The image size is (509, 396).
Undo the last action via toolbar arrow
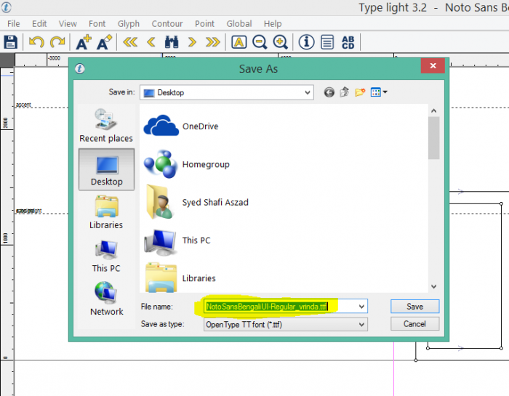pos(36,42)
